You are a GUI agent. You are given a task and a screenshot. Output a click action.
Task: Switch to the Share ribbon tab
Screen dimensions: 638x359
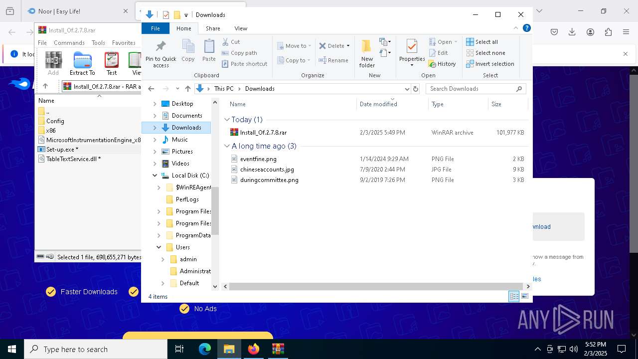[213, 28]
